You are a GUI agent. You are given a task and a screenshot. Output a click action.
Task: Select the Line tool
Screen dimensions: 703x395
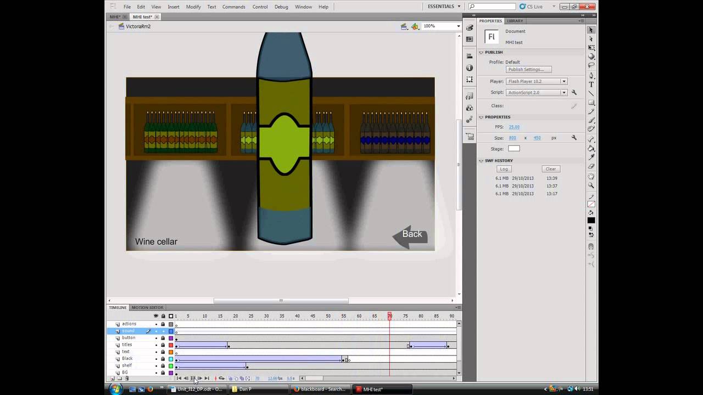click(x=591, y=94)
